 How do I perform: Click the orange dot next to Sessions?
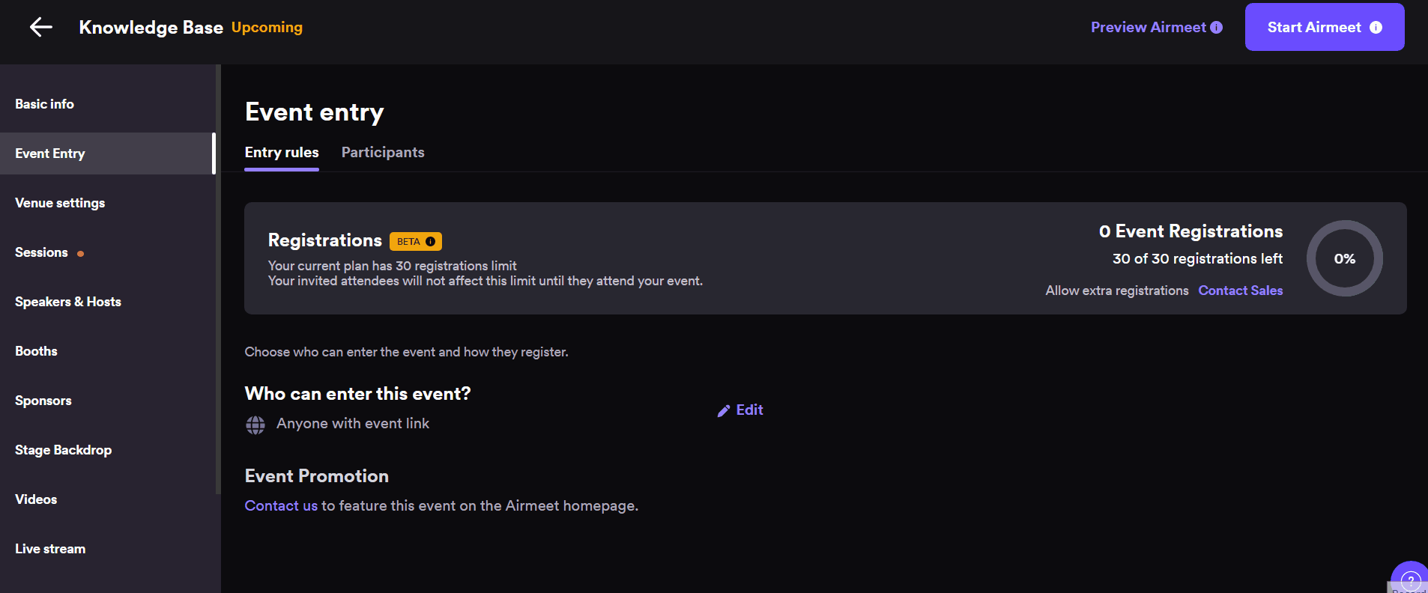(x=80, y=254)
